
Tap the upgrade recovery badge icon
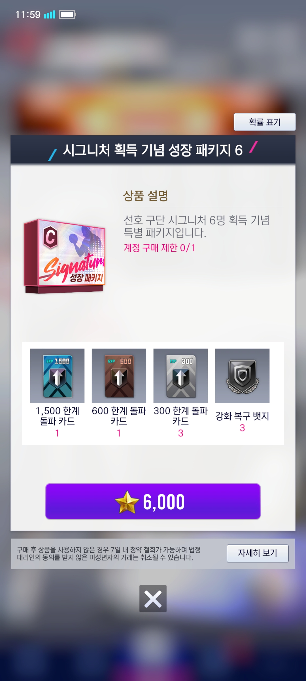(x=242, y=376)
